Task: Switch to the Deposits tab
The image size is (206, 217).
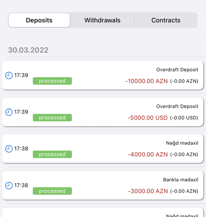Action: [39, 20]
